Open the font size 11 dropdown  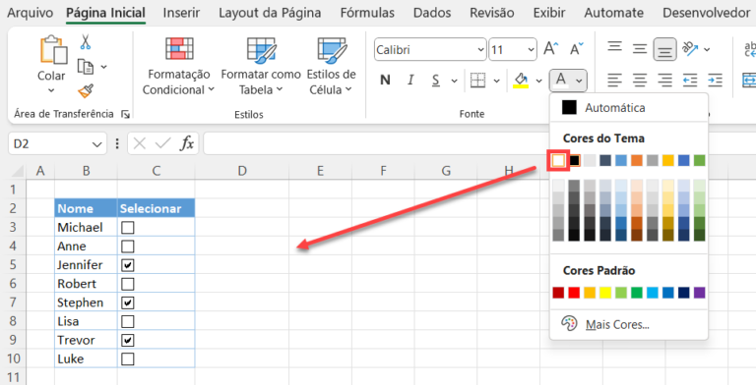point(531,49)
